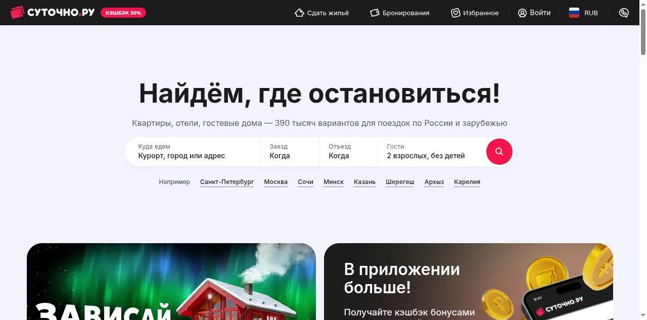Select the Санкт-Петербург suggestion
Image resolution: width=647 pixels, height=320 pixels.
pyautogui.click(x=227, y=182)
